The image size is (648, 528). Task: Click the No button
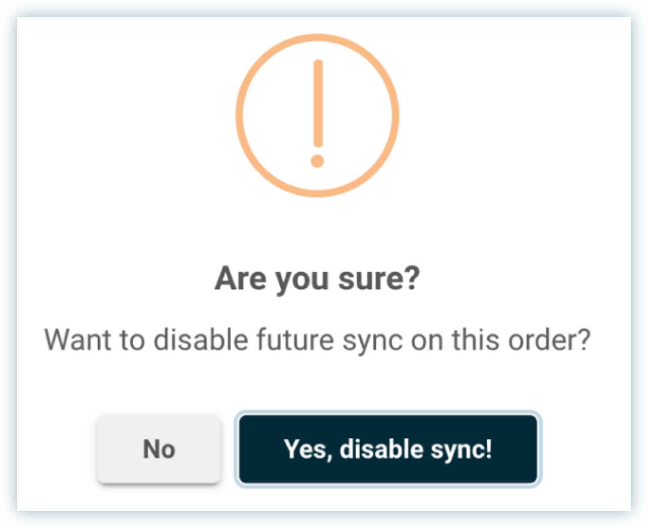point(159,449)
